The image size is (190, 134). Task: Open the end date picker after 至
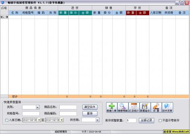coord(62,120)
